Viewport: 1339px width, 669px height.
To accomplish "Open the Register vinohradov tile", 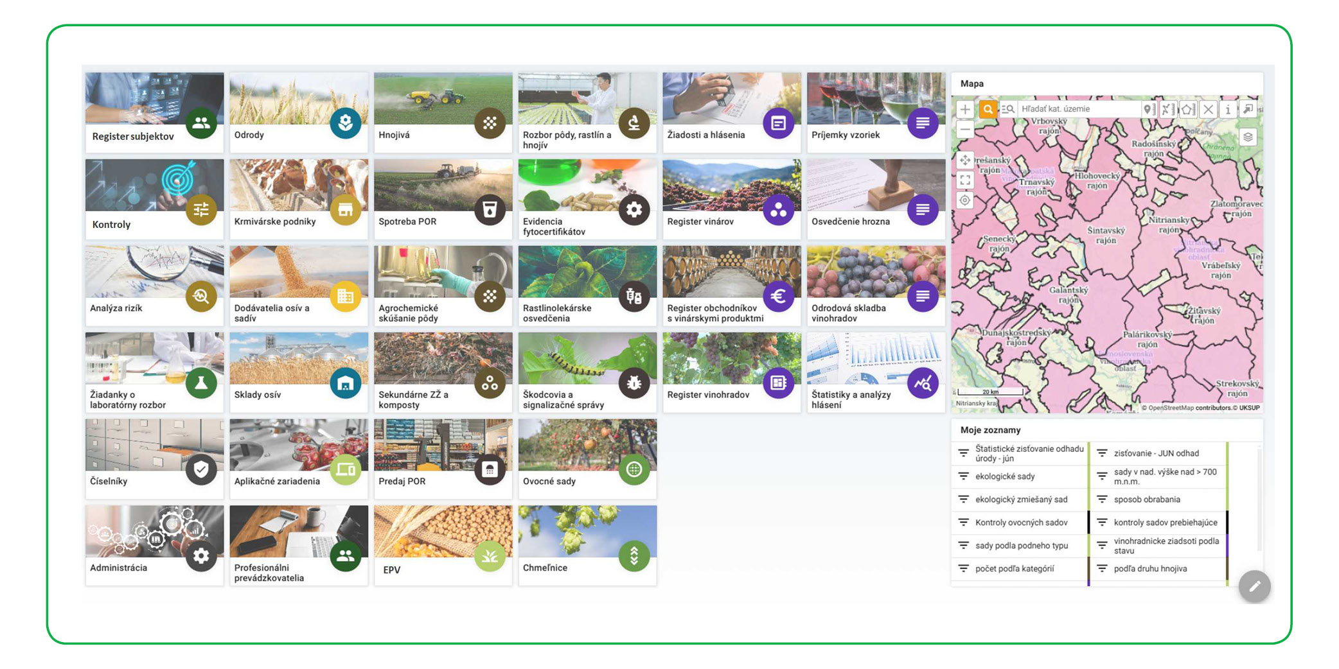I will [731, 372].
